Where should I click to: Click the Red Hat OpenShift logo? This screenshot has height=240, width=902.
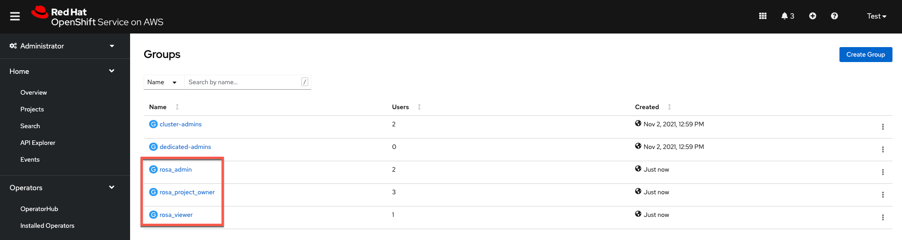click(x=97, y=16)
